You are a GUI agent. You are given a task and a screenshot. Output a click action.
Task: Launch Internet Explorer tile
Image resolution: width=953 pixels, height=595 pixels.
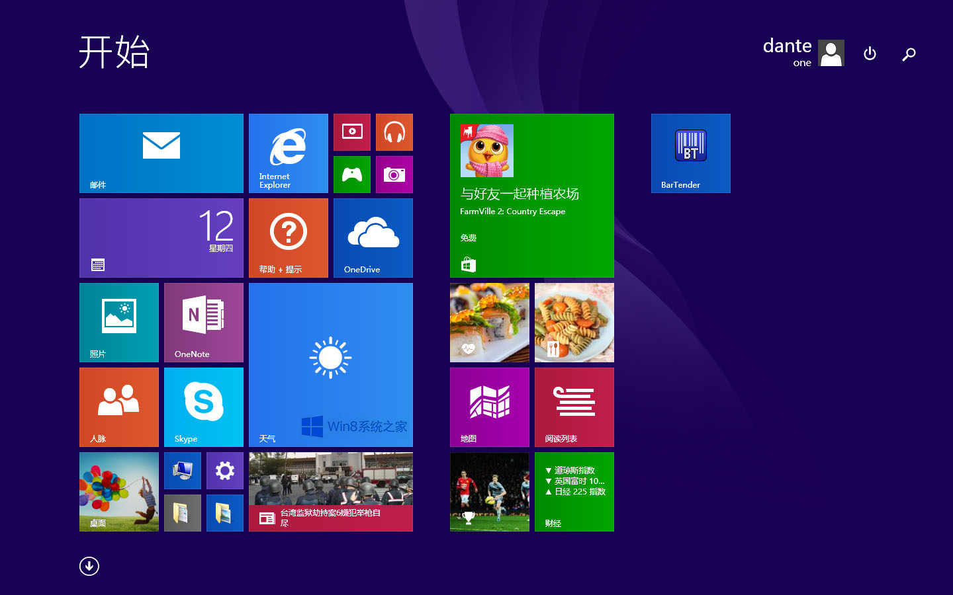[289, 153]
